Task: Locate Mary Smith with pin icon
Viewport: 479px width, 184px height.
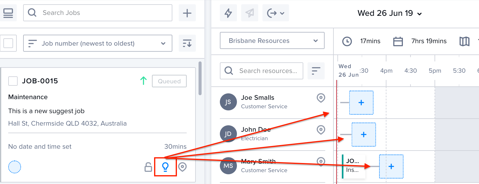Action: [321, 162]
